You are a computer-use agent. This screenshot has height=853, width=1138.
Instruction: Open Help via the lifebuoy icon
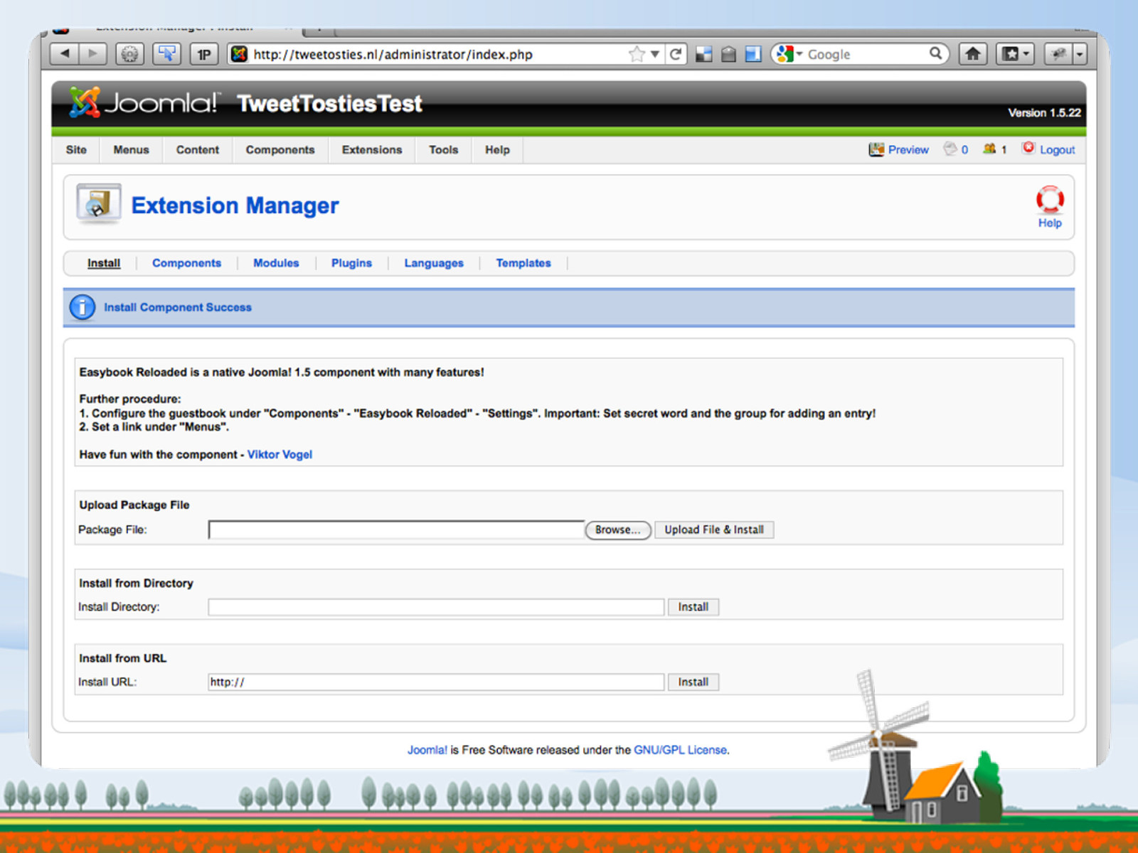1050,200
